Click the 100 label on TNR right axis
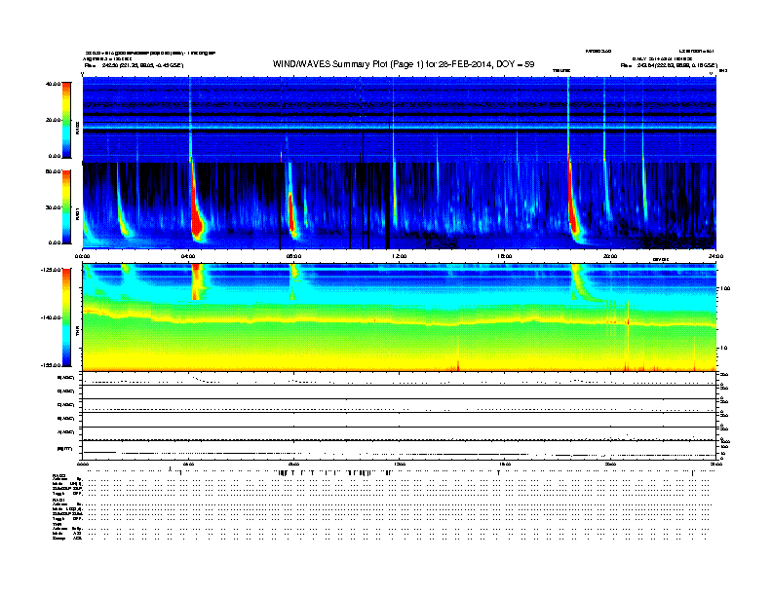Image resolution: width=772 pixels, height=596 pixels. pos(725,288)
